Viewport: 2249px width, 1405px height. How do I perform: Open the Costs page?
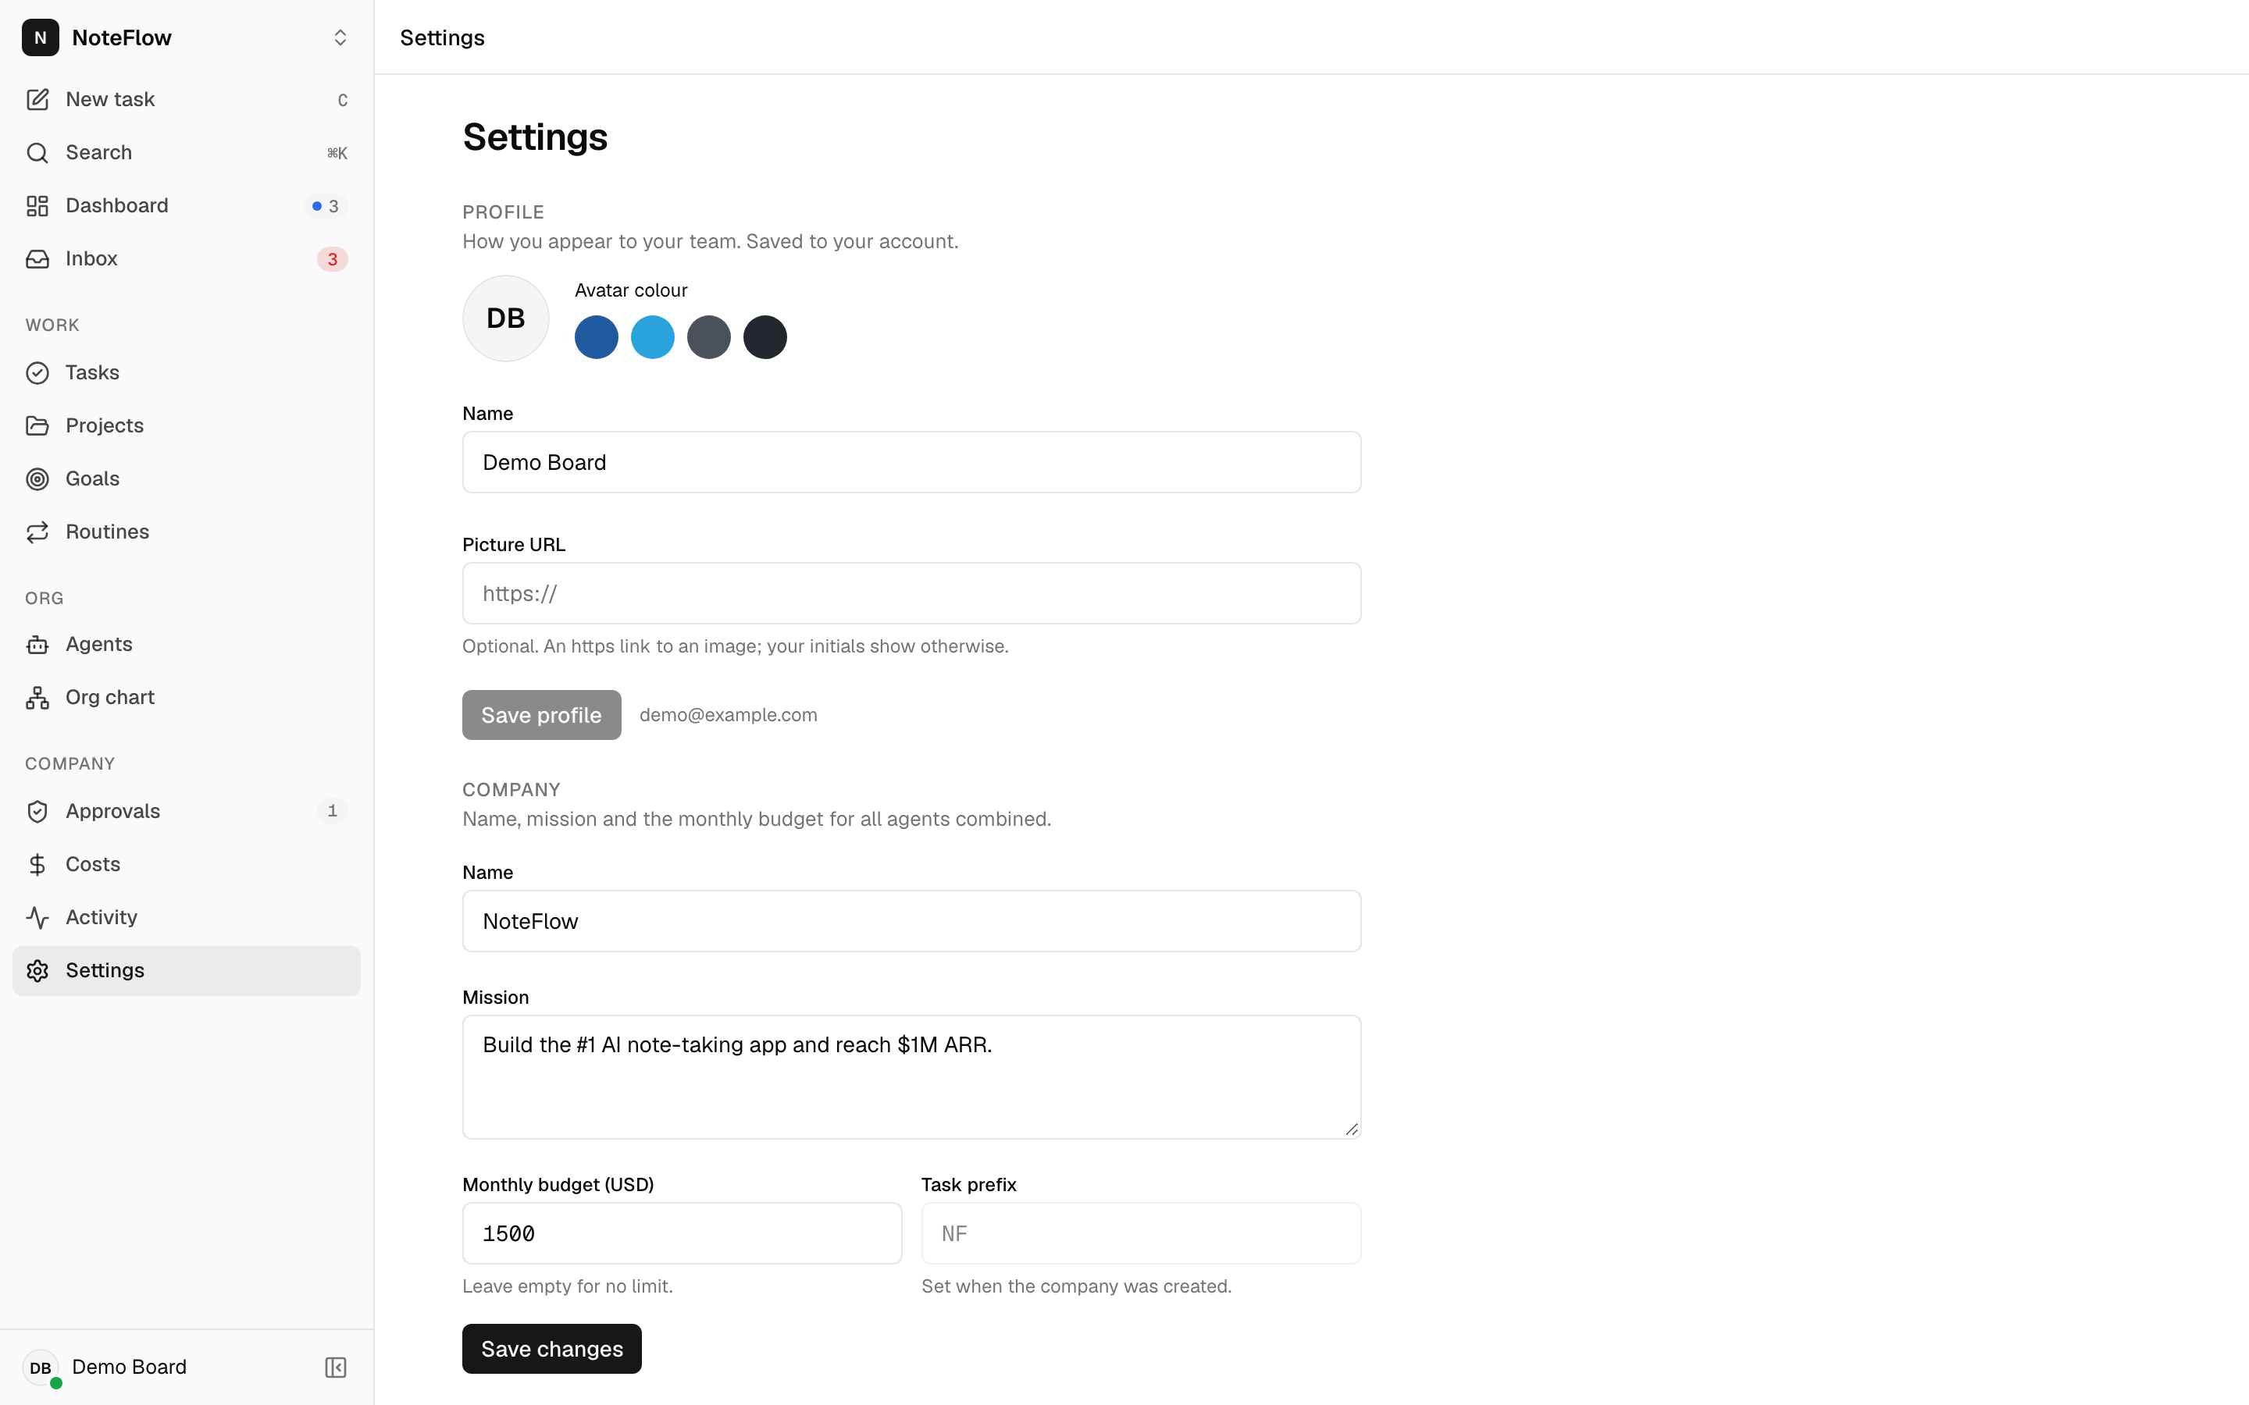point(186,864)
